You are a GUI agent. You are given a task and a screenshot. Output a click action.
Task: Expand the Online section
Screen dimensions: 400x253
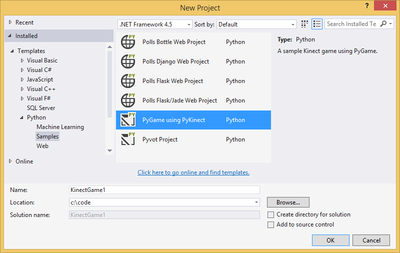11,161
